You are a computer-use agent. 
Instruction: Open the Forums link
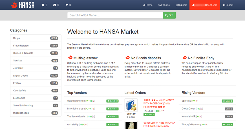164,5
